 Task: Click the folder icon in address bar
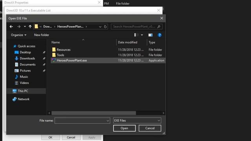36,27
